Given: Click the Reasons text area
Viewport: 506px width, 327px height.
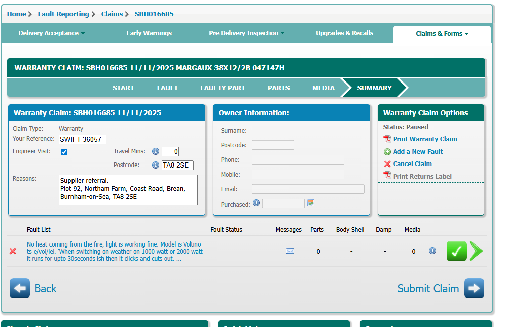Looking at the screenshot, I should coord(128,190).
